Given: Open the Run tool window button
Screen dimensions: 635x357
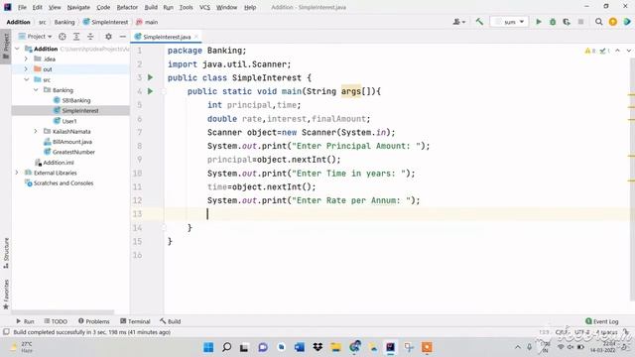Looking at the screenshot, I should [x=25, y=321].
